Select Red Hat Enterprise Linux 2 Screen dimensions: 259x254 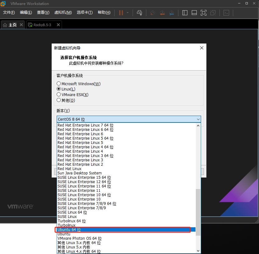coord(126,164)
